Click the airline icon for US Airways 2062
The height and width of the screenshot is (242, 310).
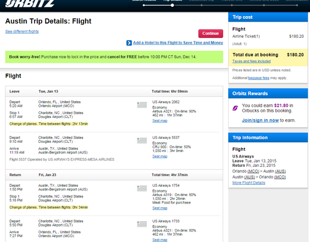(142, 105)
